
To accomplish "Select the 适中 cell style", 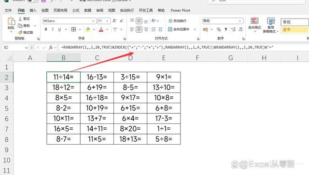I will point(295,29).
